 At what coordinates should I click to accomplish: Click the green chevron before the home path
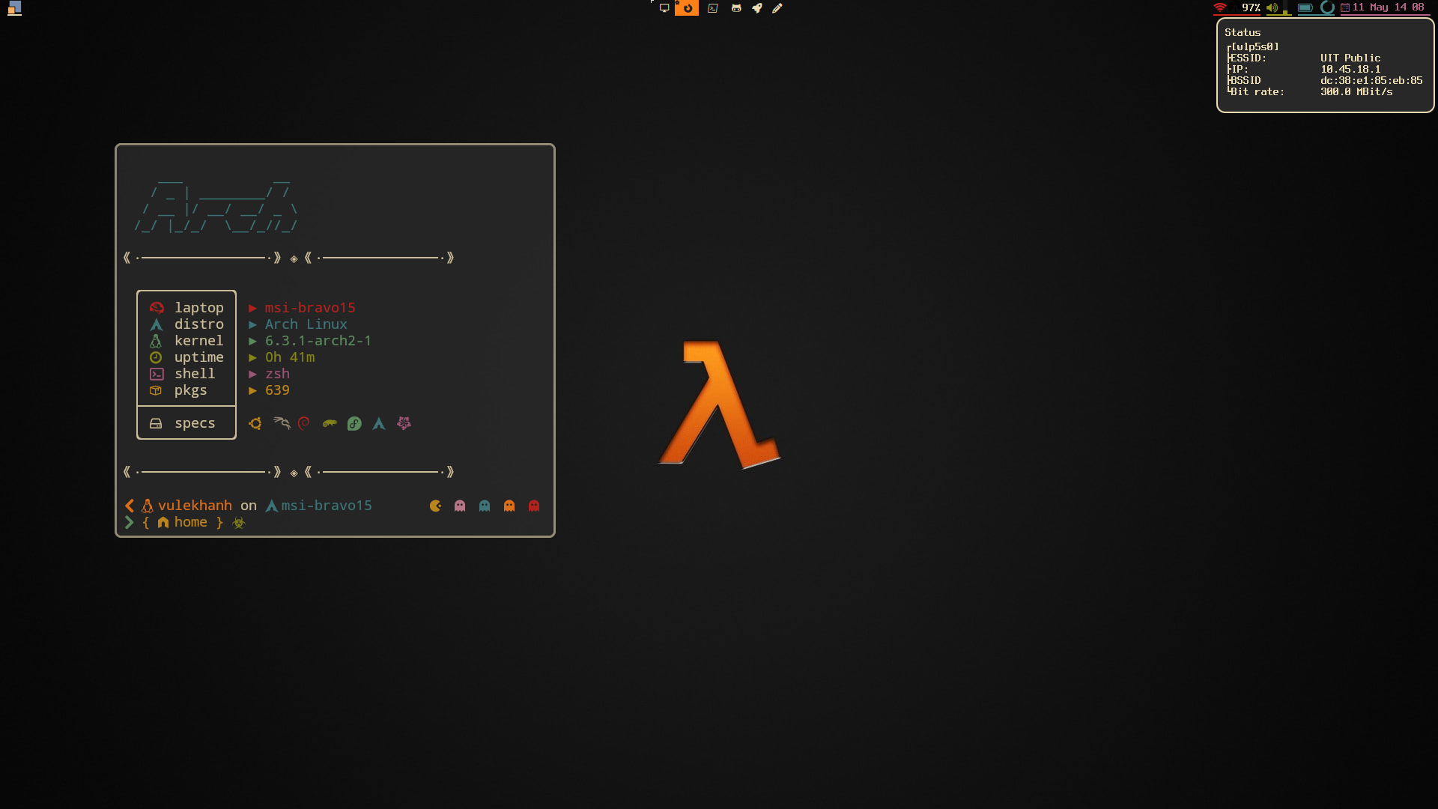[x=129, y=522]
